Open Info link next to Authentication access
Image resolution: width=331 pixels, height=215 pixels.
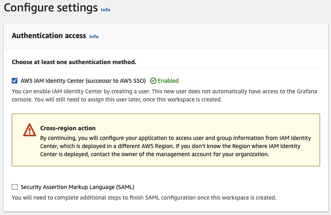tap(94, 37)
